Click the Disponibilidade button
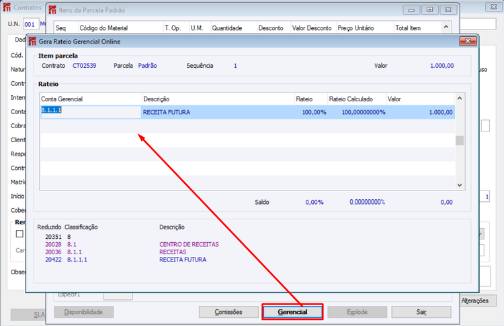504x326 pixels. coord(83,312)
